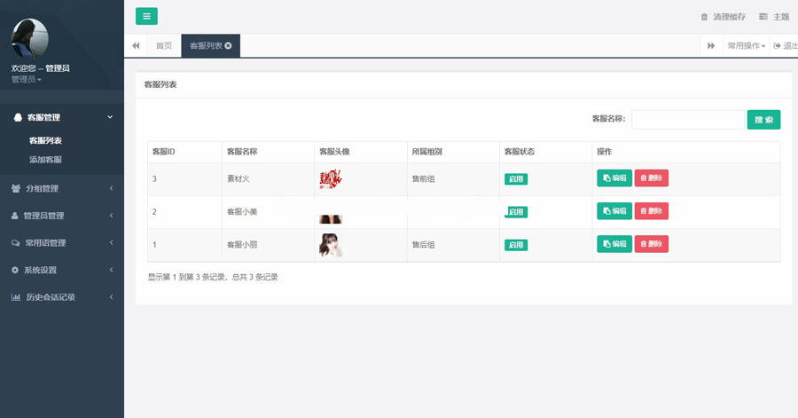This screenshot has width=798, height=418.
Task: Click the trash icon for 清理缓存
Action: (x=704, y=17)
